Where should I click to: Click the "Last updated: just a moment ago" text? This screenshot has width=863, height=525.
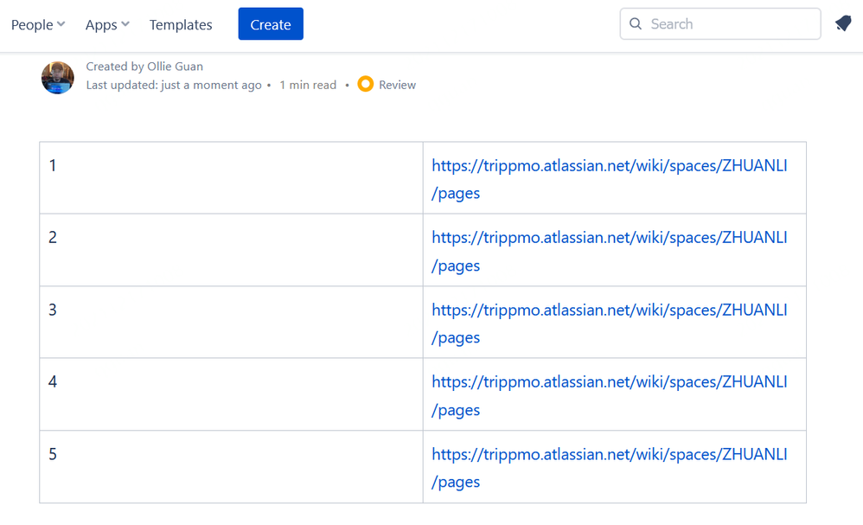174,85
